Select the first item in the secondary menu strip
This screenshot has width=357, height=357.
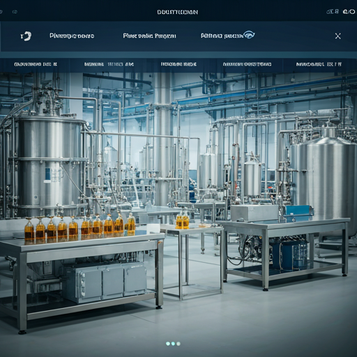coord(36,64)
